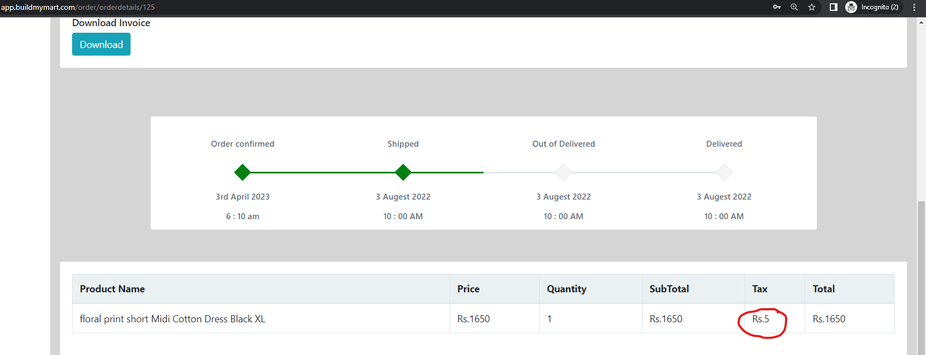Image resolution: width=926 pixels, height=355 pixels.
Task: Select the Out of Delivered step marker
Action: pos(564,172)
